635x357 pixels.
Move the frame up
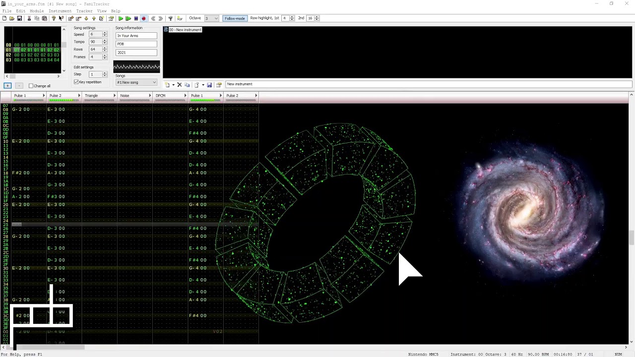(x=94, y=18)
